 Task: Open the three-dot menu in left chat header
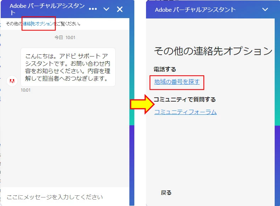tap(93, 9)
